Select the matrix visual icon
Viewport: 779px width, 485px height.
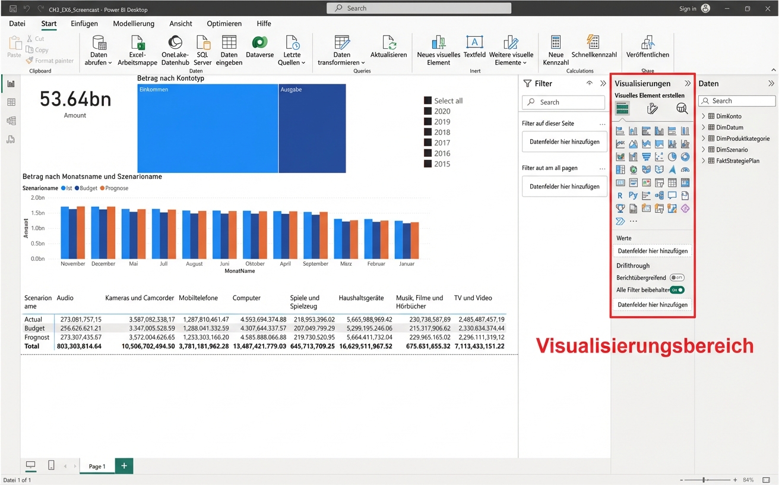pos(686,182)
